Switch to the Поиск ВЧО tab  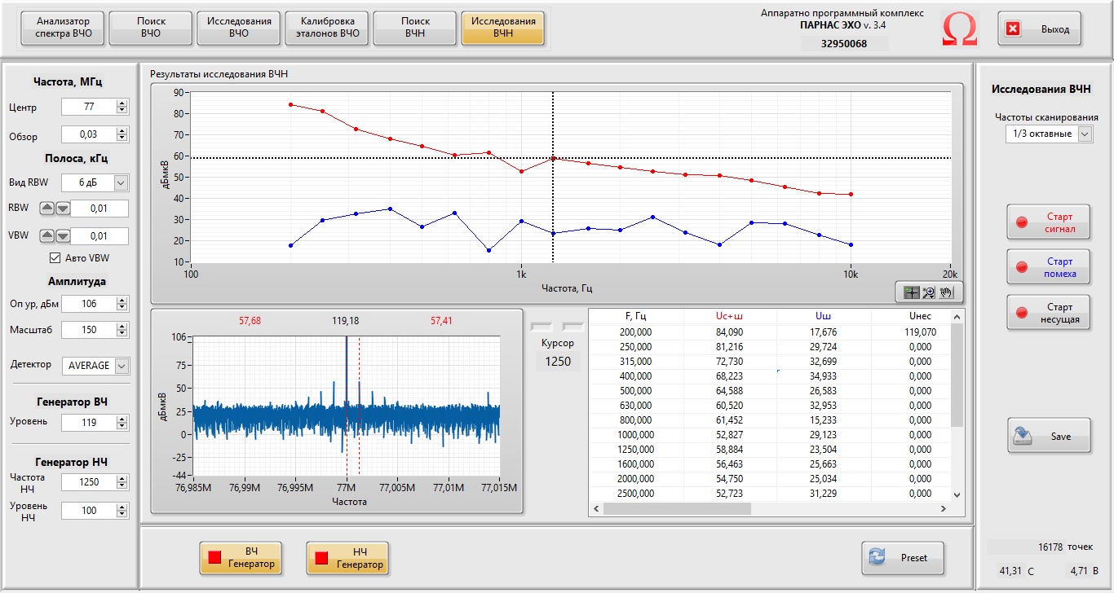[151, 28]
